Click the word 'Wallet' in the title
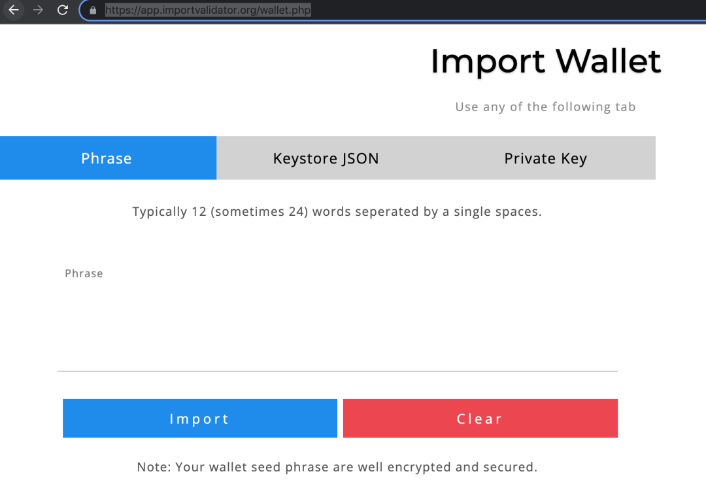706x482 pixels. click(609, 60)
